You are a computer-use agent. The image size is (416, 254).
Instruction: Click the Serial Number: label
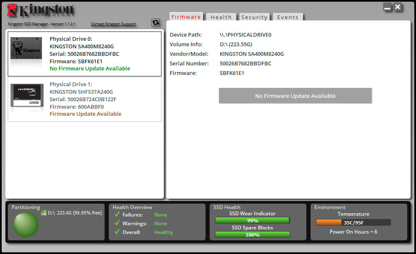[x=189, y=63]
